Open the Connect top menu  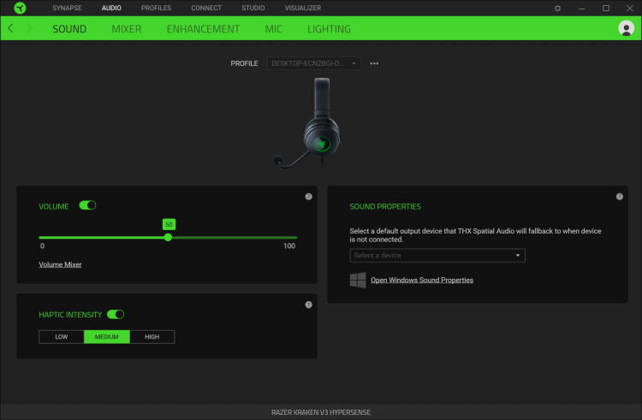coord(206,8)
